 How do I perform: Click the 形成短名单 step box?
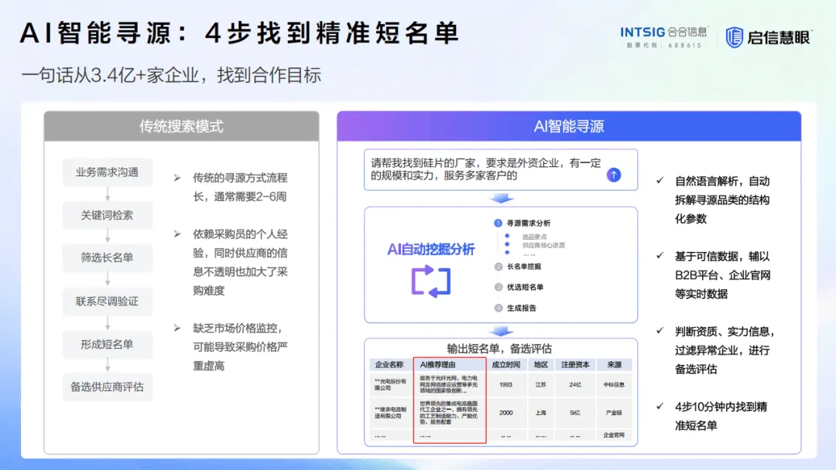107,344
